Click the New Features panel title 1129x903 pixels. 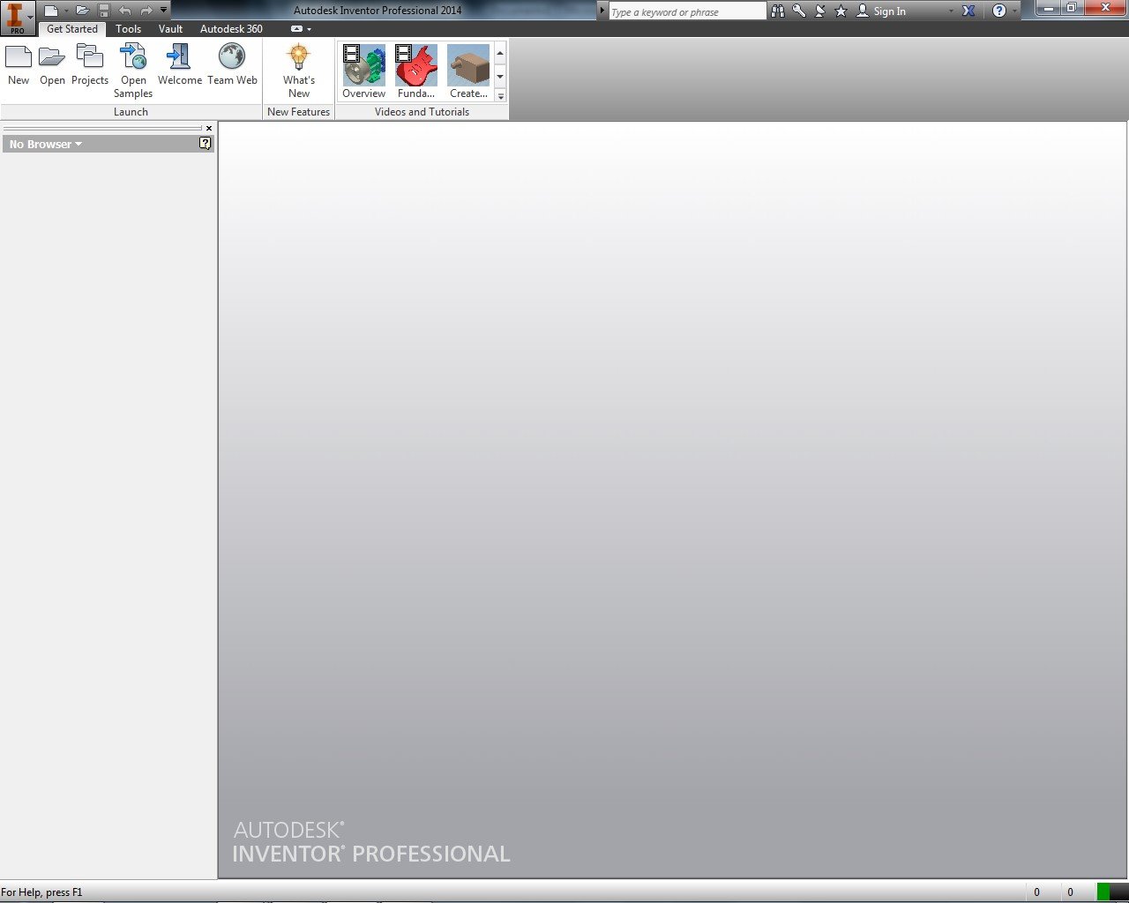[x=298, y=112]
